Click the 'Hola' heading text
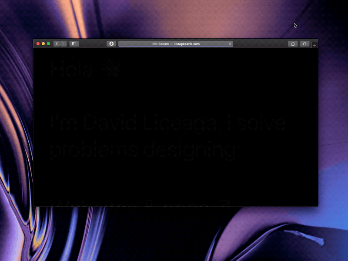This screenshot has height=261, width=348. click(71, 69)
